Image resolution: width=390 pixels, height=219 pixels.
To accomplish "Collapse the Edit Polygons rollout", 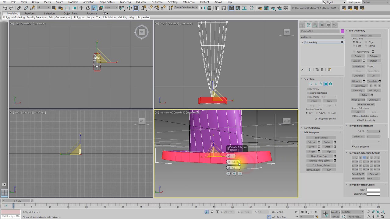I will 311,132.
